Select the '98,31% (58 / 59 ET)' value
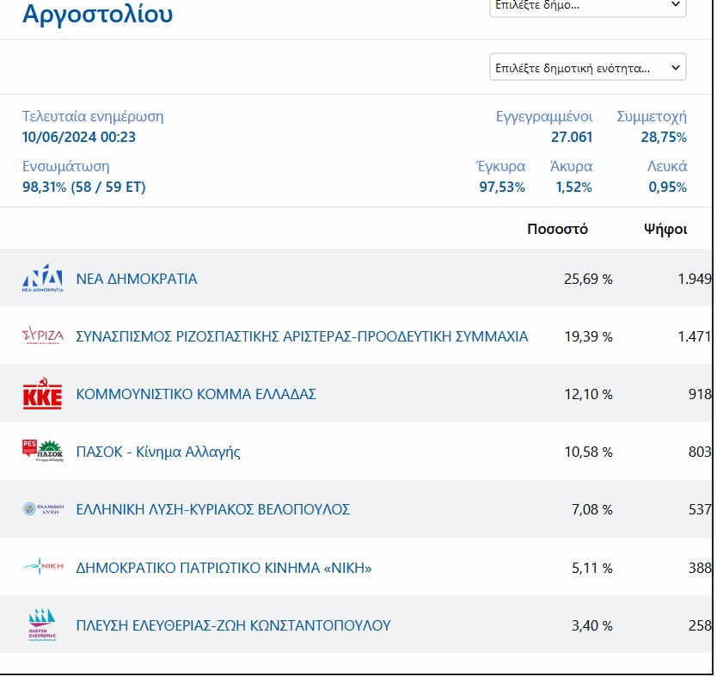The width and height of the screenshot is (717, 677). tap(83, 187)
